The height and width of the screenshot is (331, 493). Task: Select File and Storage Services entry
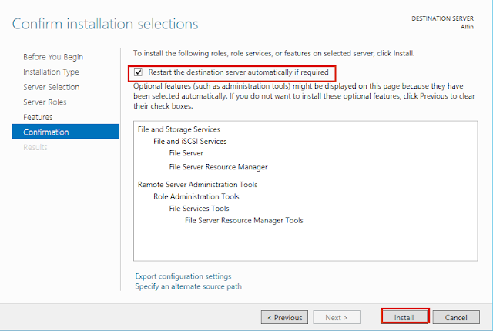[179, 129]
